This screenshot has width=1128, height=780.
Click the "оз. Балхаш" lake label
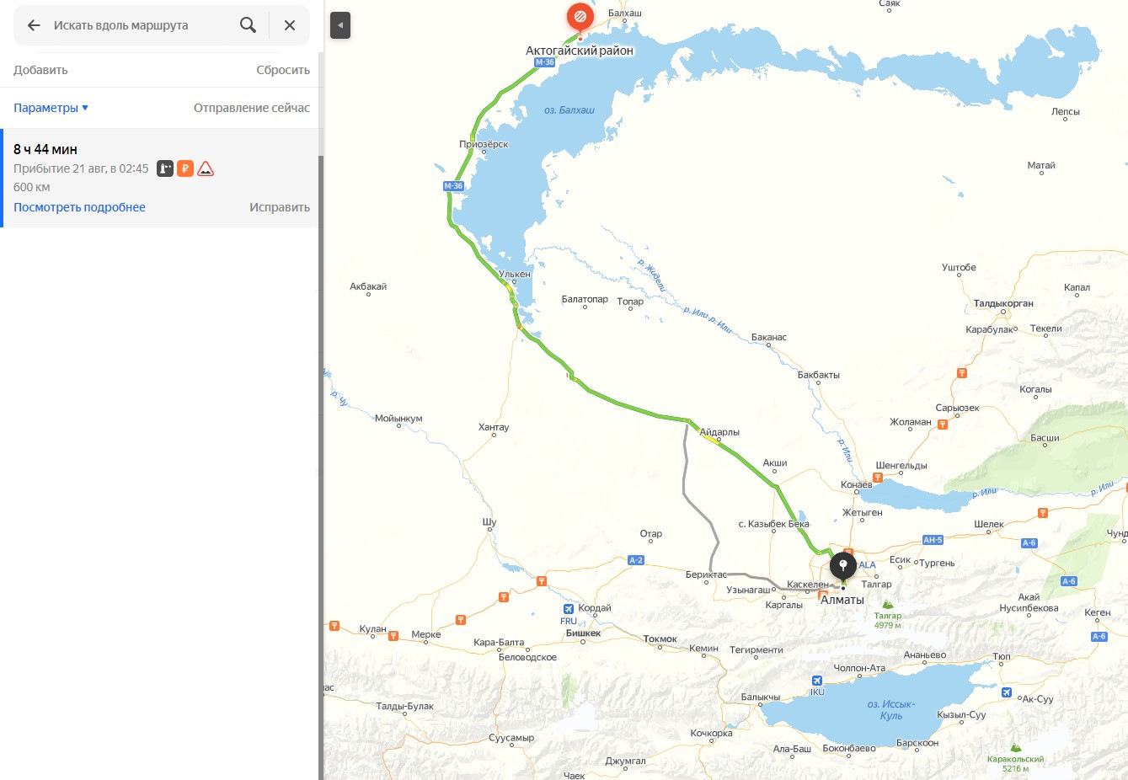click(569, 110)
